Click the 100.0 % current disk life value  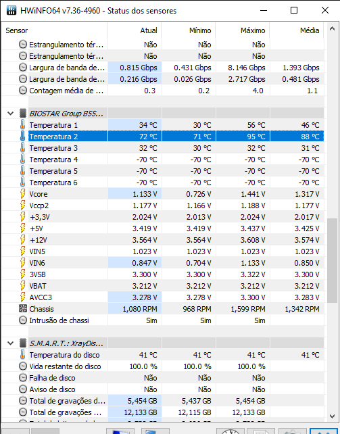[143, 366]
